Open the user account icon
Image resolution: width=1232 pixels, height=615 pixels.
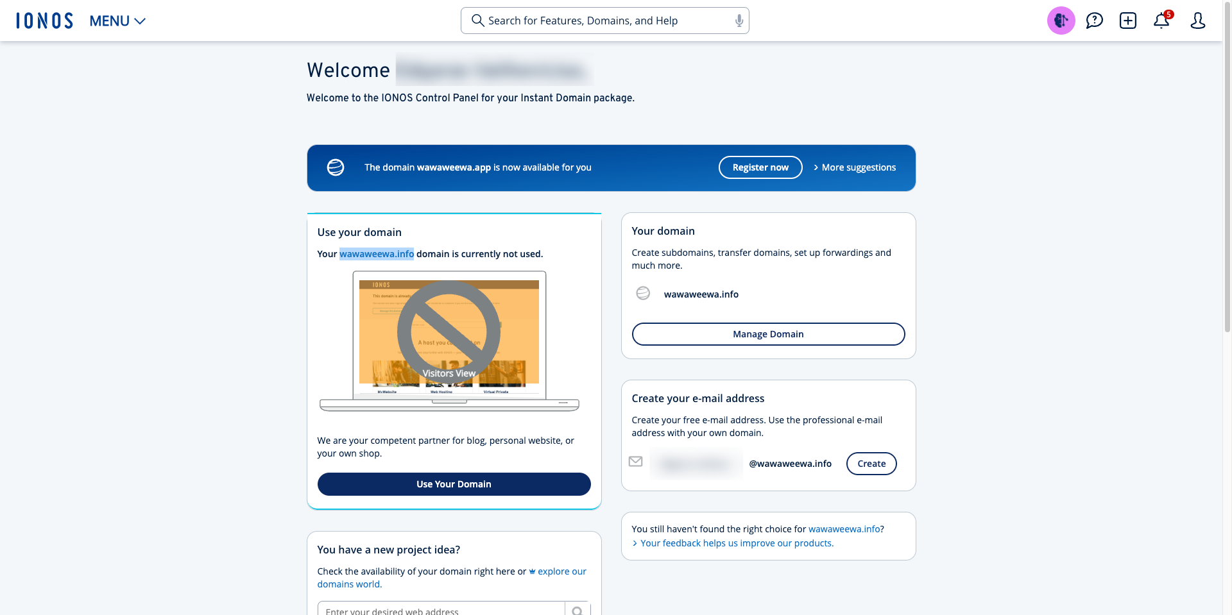coord(1197,21)
